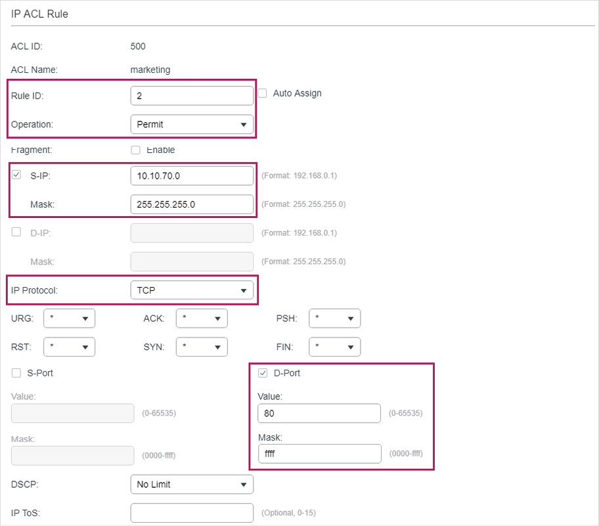
Task: Select the ACK flag dropdown
Action: pos(202,318)
